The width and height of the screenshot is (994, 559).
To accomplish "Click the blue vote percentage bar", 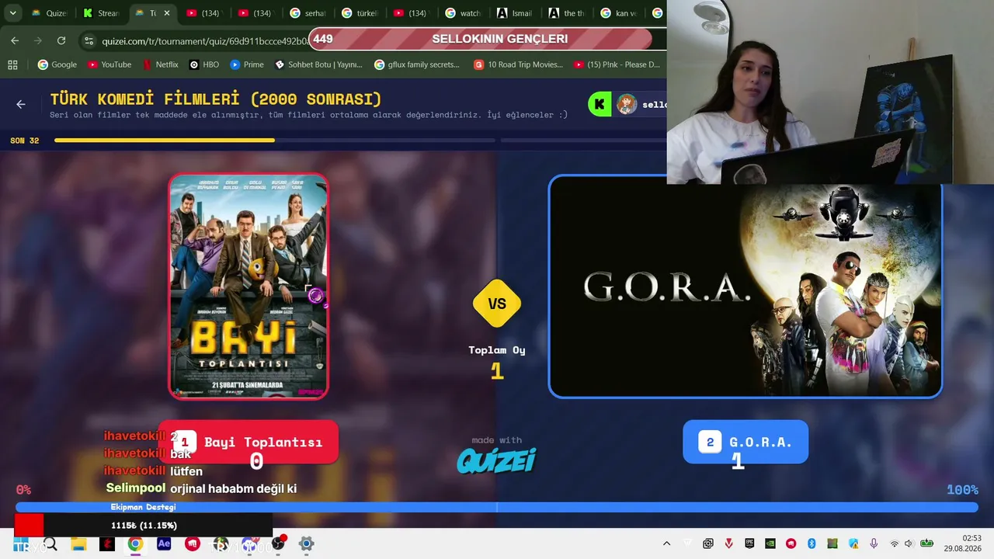I will (x=497, y=507).
